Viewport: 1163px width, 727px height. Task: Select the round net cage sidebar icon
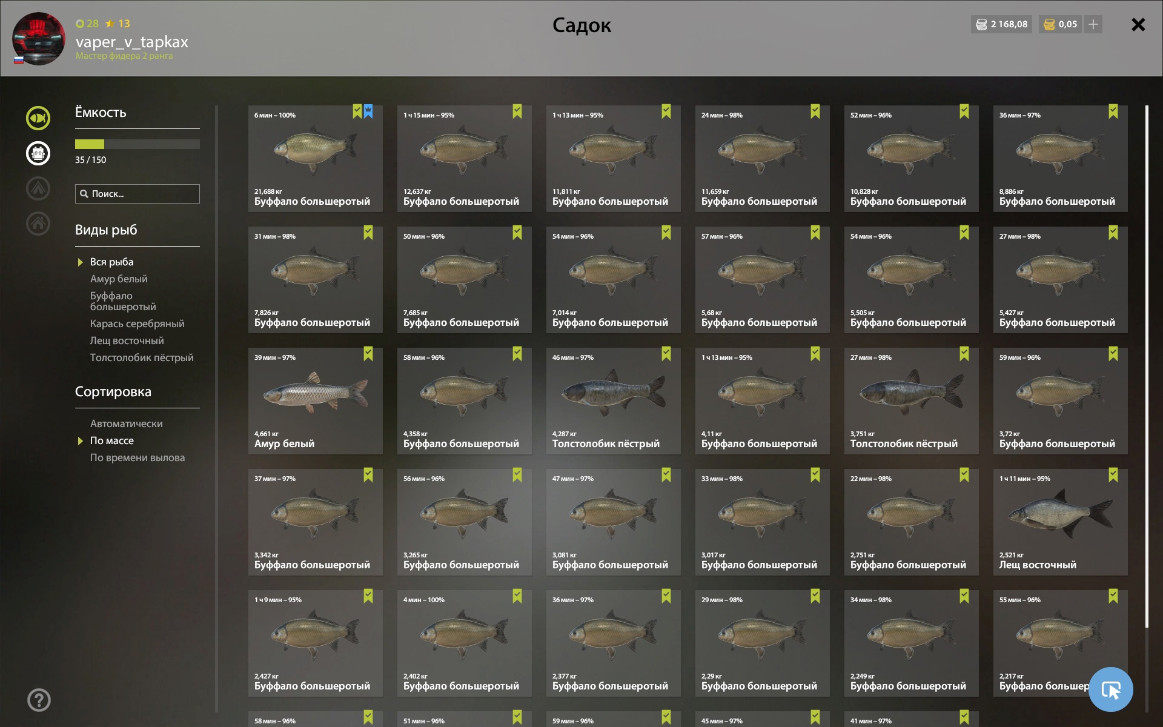pyautogui.click(x=38, y=153)
